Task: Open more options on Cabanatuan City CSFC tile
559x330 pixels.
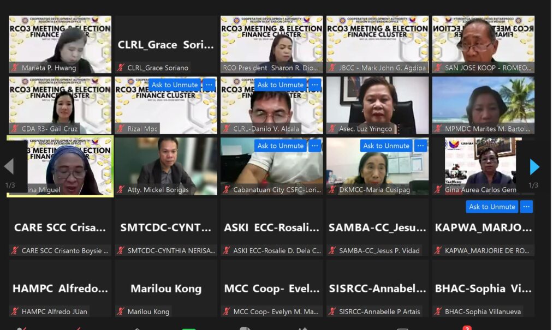Action: coord(315,146)
